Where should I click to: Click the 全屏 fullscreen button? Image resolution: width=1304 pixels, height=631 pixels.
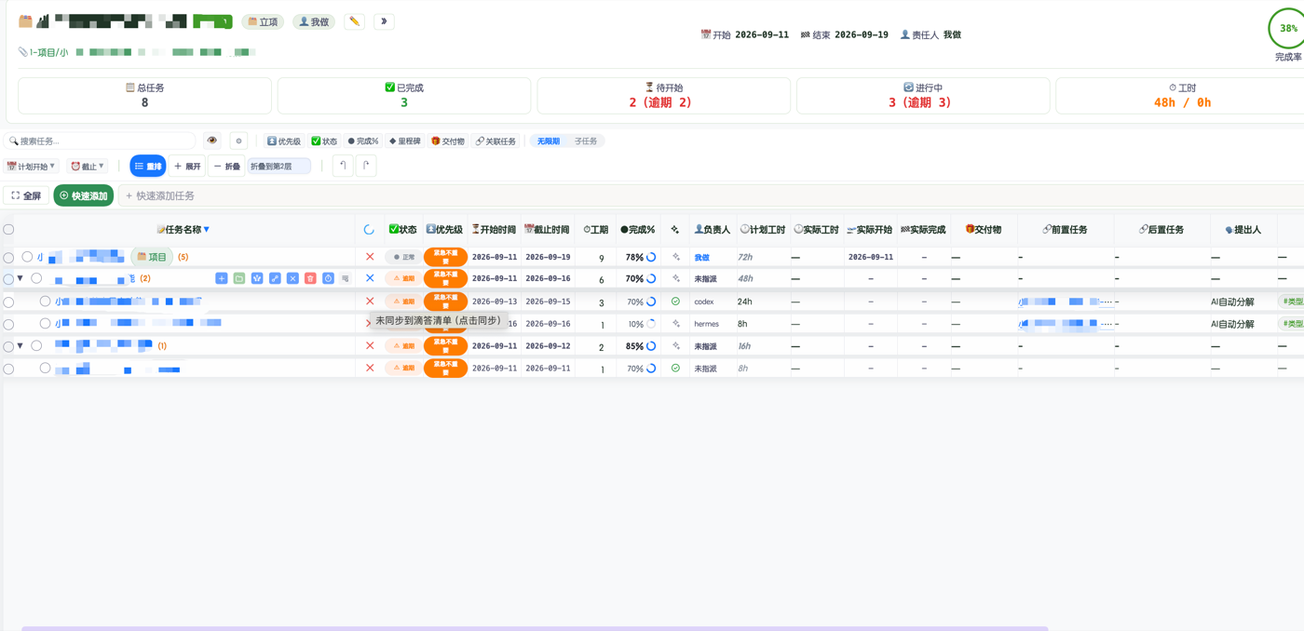[x=26, y=195]
